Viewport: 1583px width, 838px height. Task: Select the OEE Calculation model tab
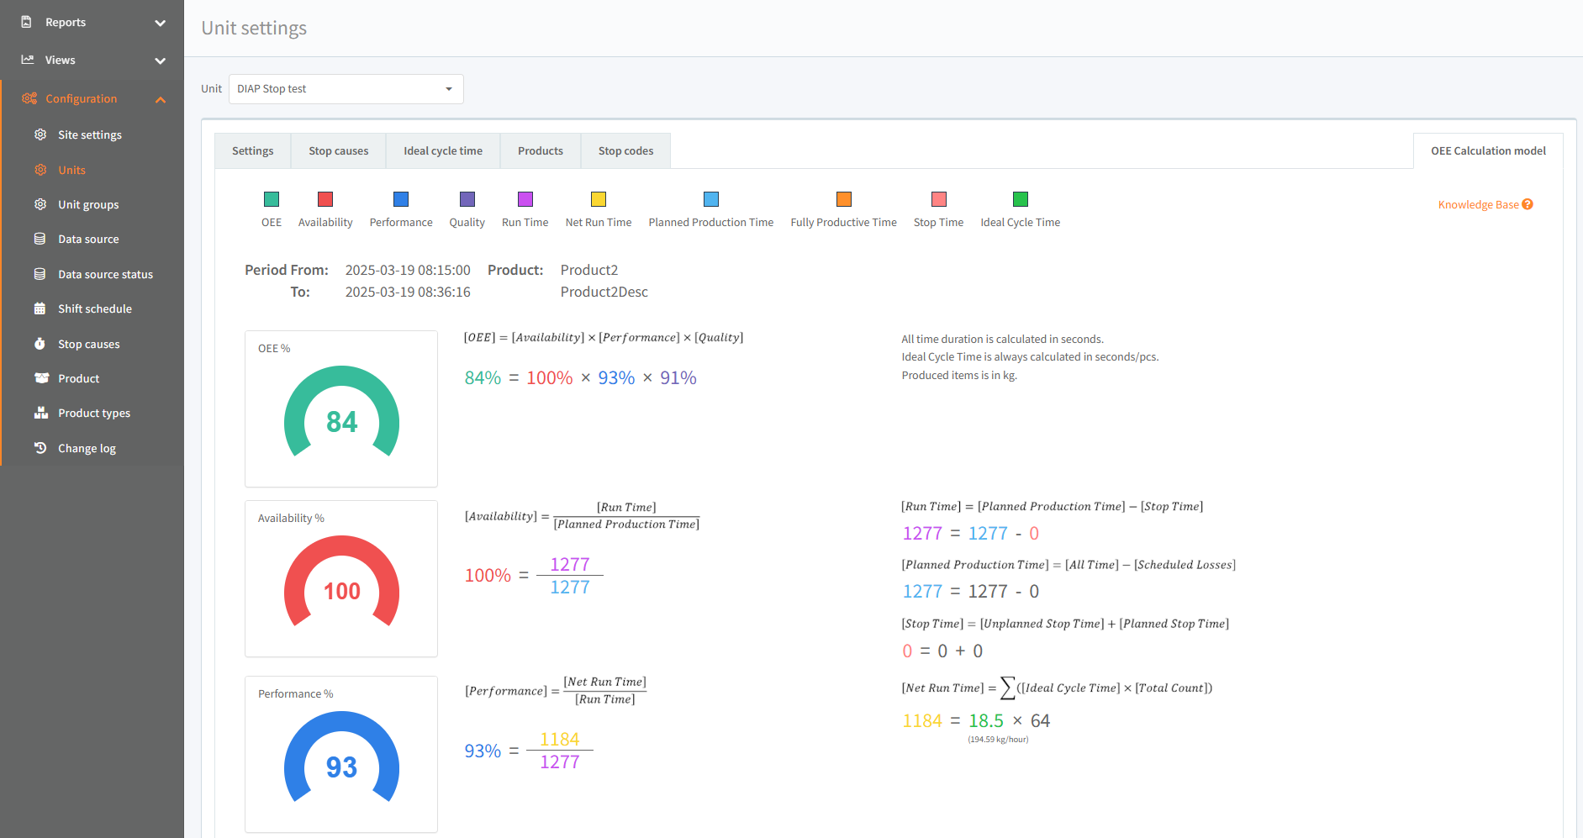pos(1488,151)
